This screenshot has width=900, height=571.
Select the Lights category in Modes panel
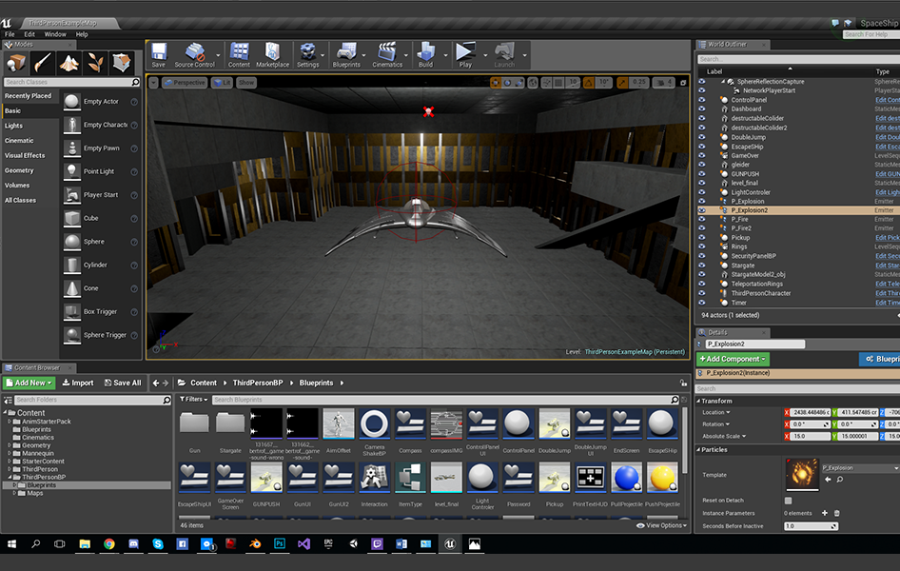14,126
